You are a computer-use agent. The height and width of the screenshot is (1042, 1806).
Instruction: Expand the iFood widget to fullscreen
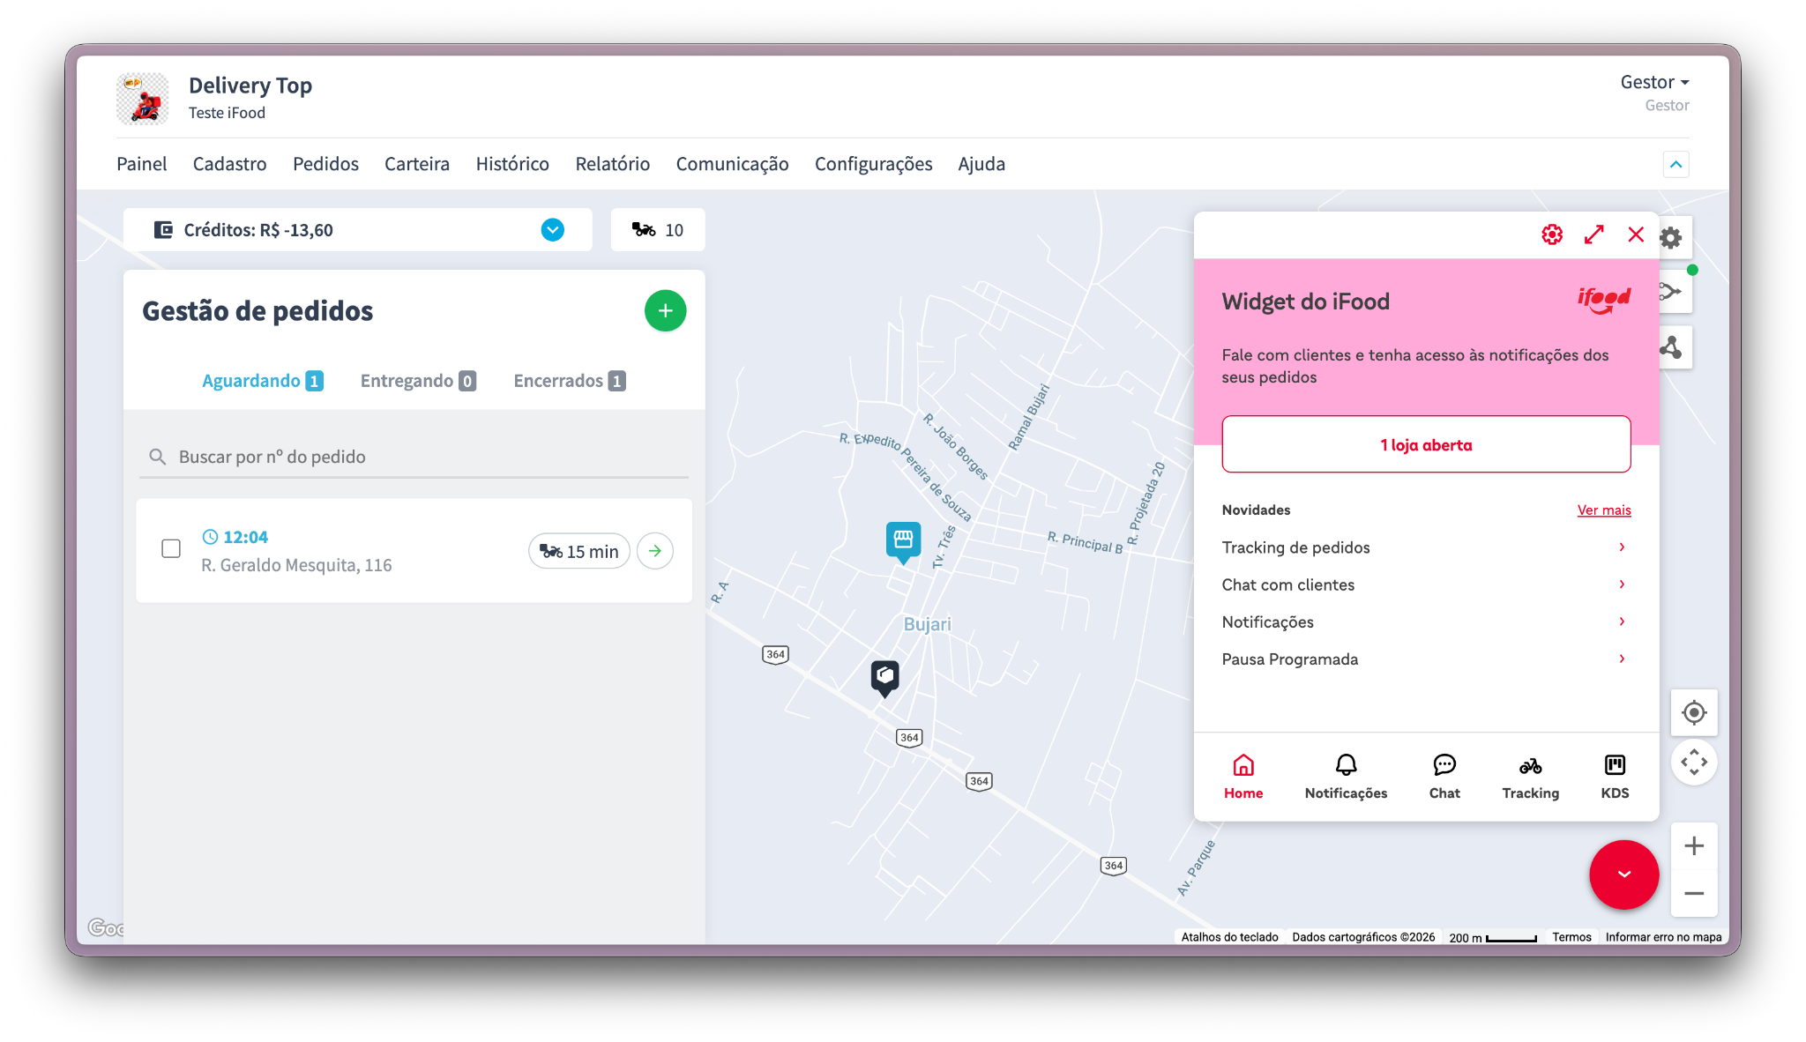pos(1593,234)
